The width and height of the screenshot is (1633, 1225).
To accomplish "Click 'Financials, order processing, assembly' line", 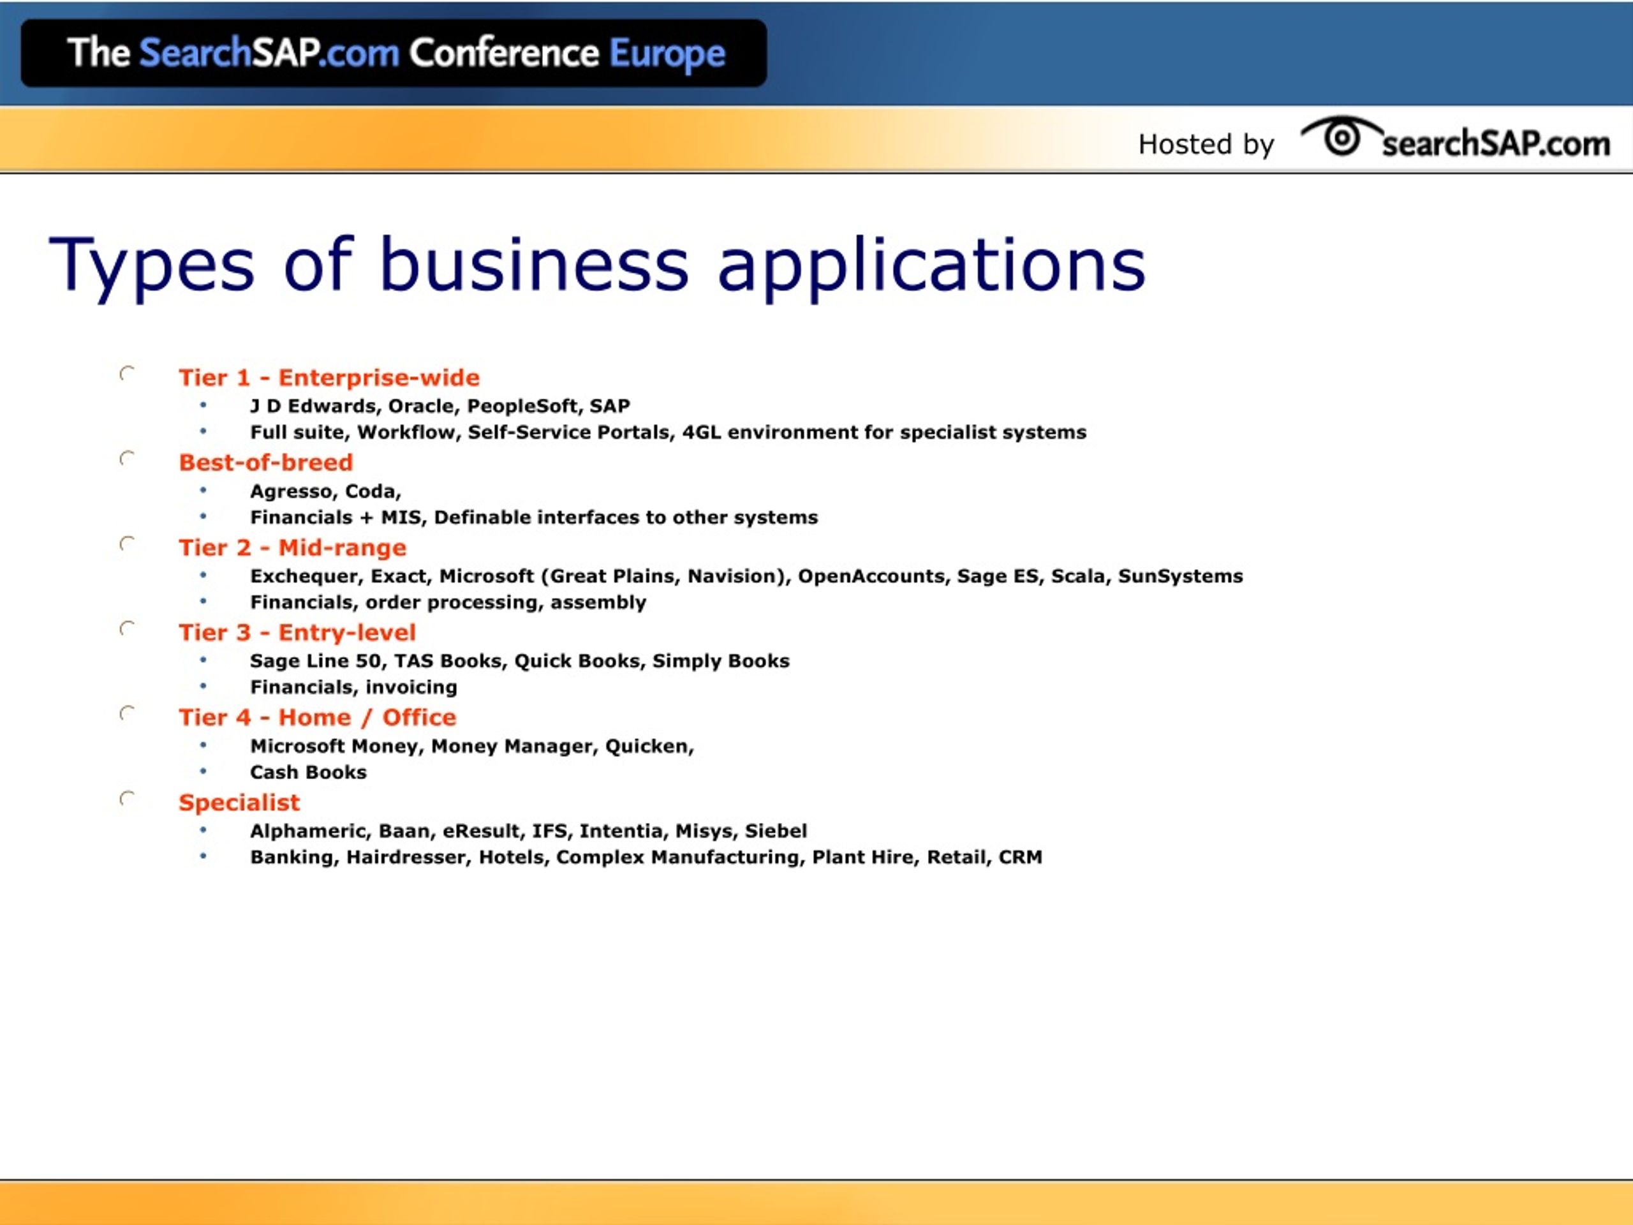I will point(448,602).
